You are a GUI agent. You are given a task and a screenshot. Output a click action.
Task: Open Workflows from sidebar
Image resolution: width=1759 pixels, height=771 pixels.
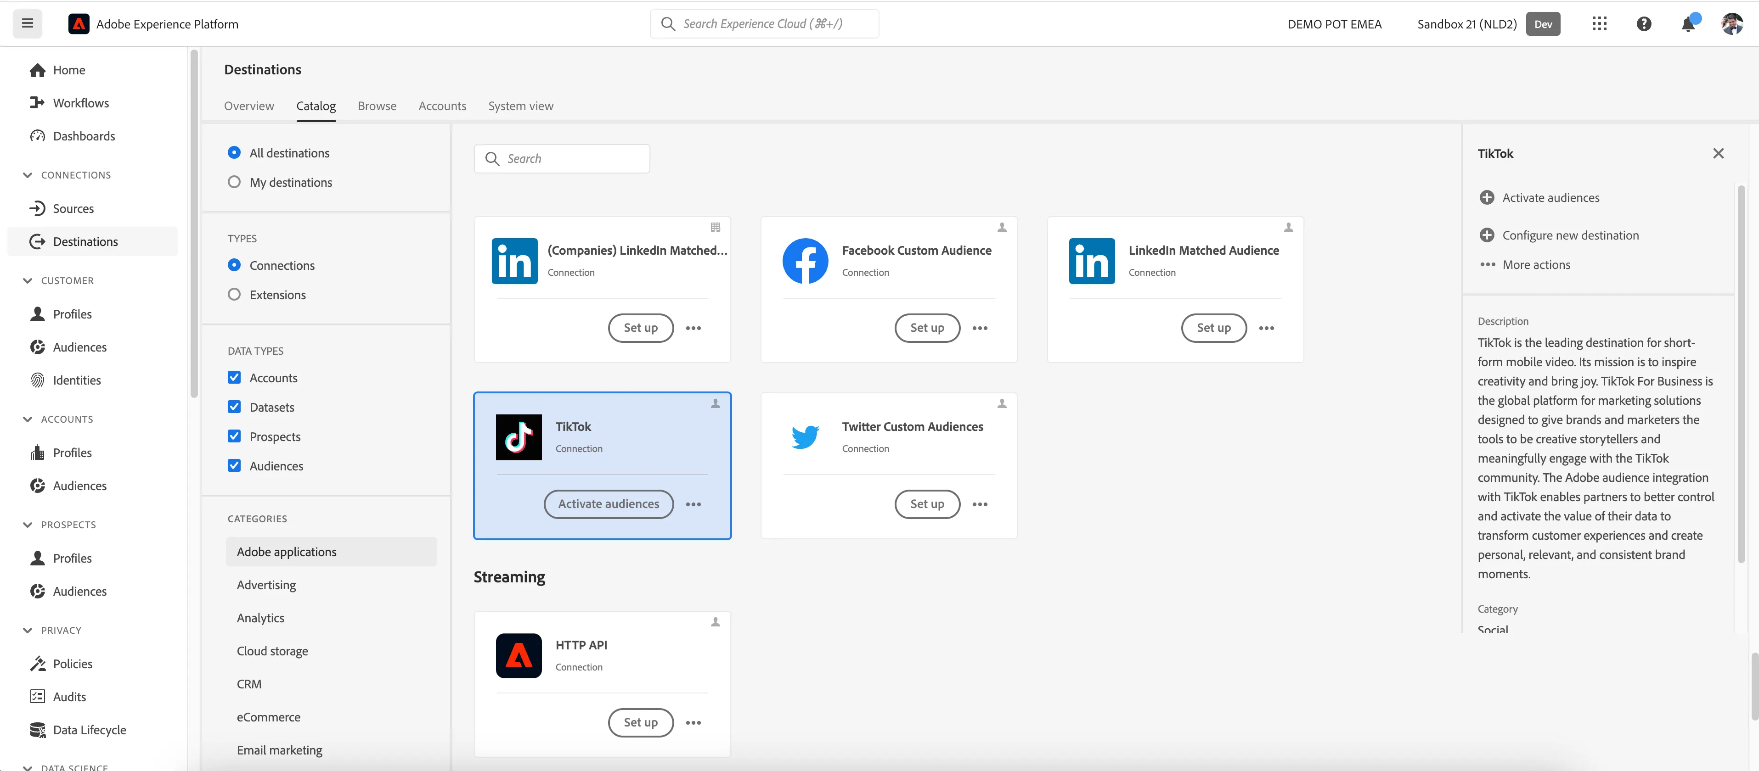coord(80,102)
